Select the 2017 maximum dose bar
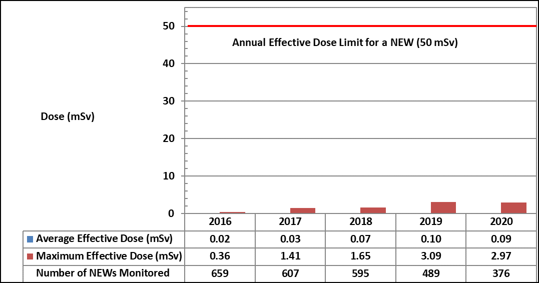Screen dimensions: 539x283 point(302,210)
